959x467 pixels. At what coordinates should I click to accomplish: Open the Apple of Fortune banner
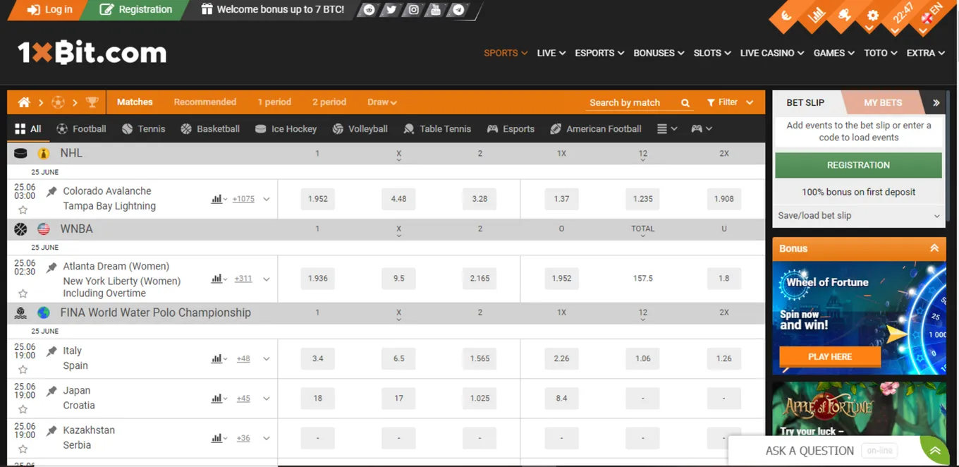click(859, 410)
